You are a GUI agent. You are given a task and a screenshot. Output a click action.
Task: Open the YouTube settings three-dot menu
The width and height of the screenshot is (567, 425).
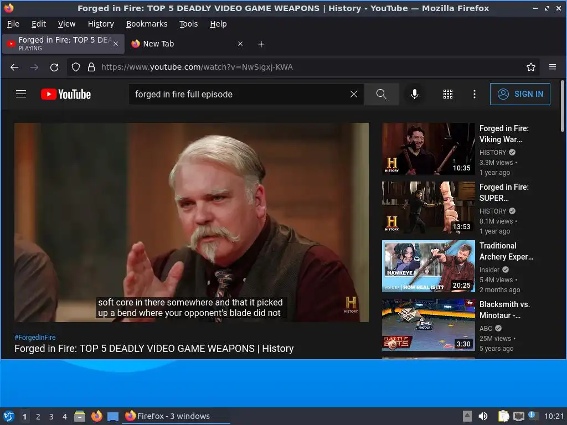tap(475, 94)
